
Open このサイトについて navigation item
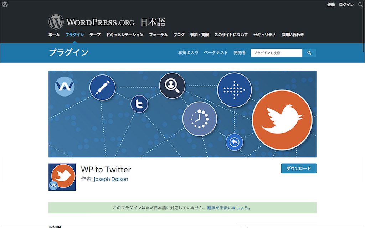click(231, 35)
